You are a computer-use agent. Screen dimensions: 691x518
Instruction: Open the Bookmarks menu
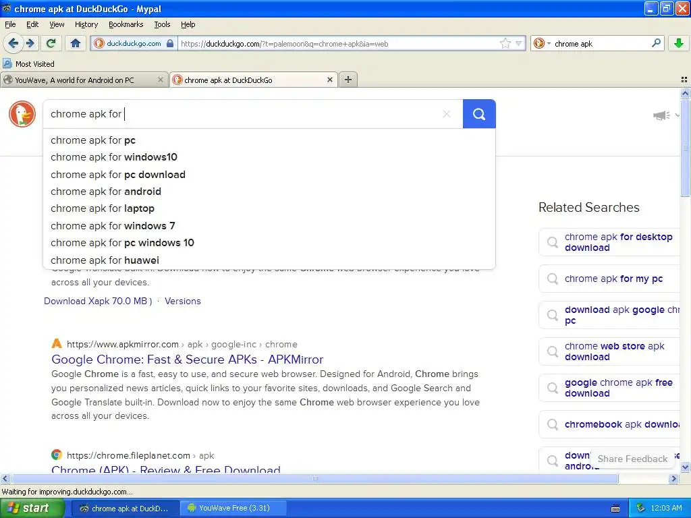[x=126, y=24]
